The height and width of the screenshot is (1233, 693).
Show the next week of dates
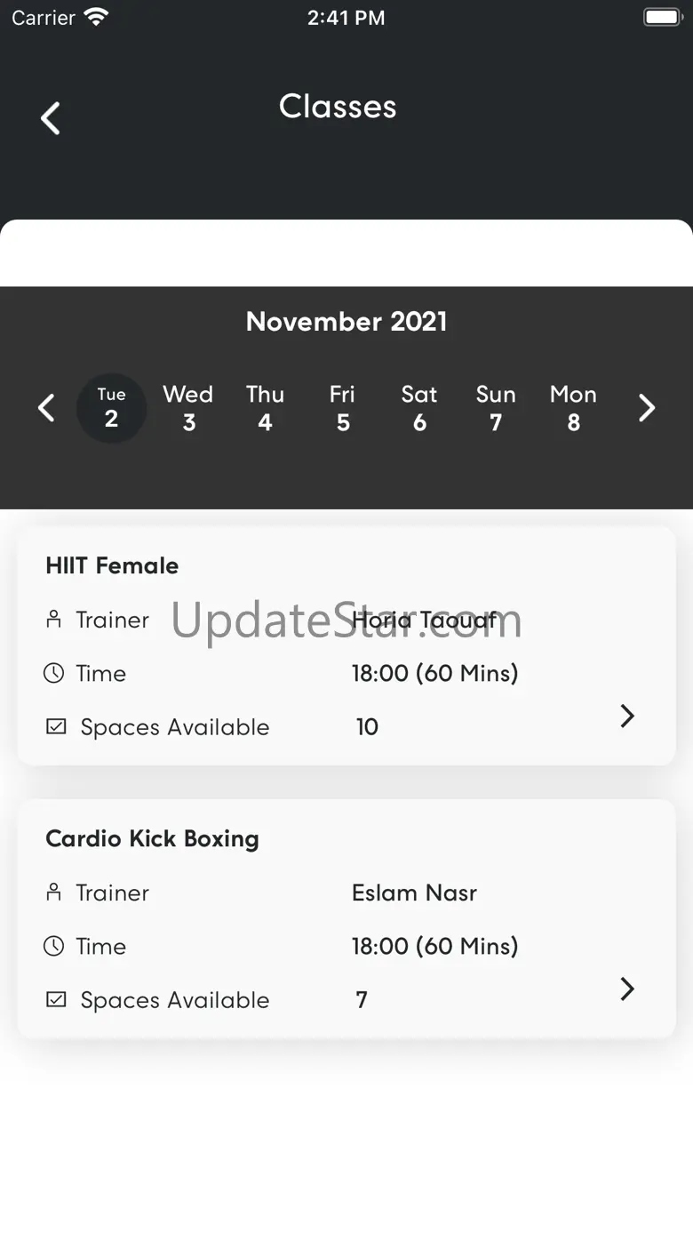[x=647, y=408]
